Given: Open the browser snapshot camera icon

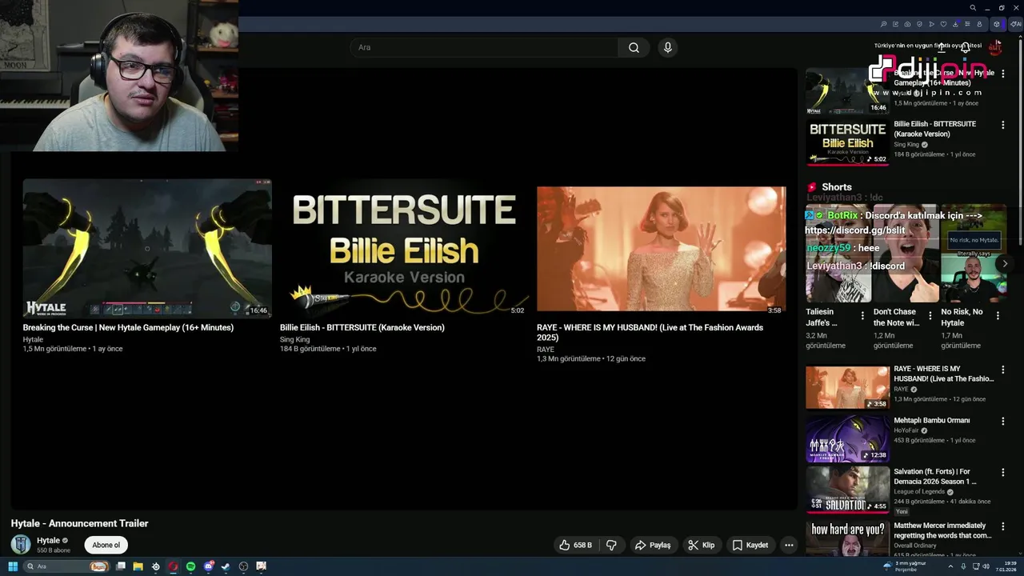Looking at the screenshot, I should (907, 24).
